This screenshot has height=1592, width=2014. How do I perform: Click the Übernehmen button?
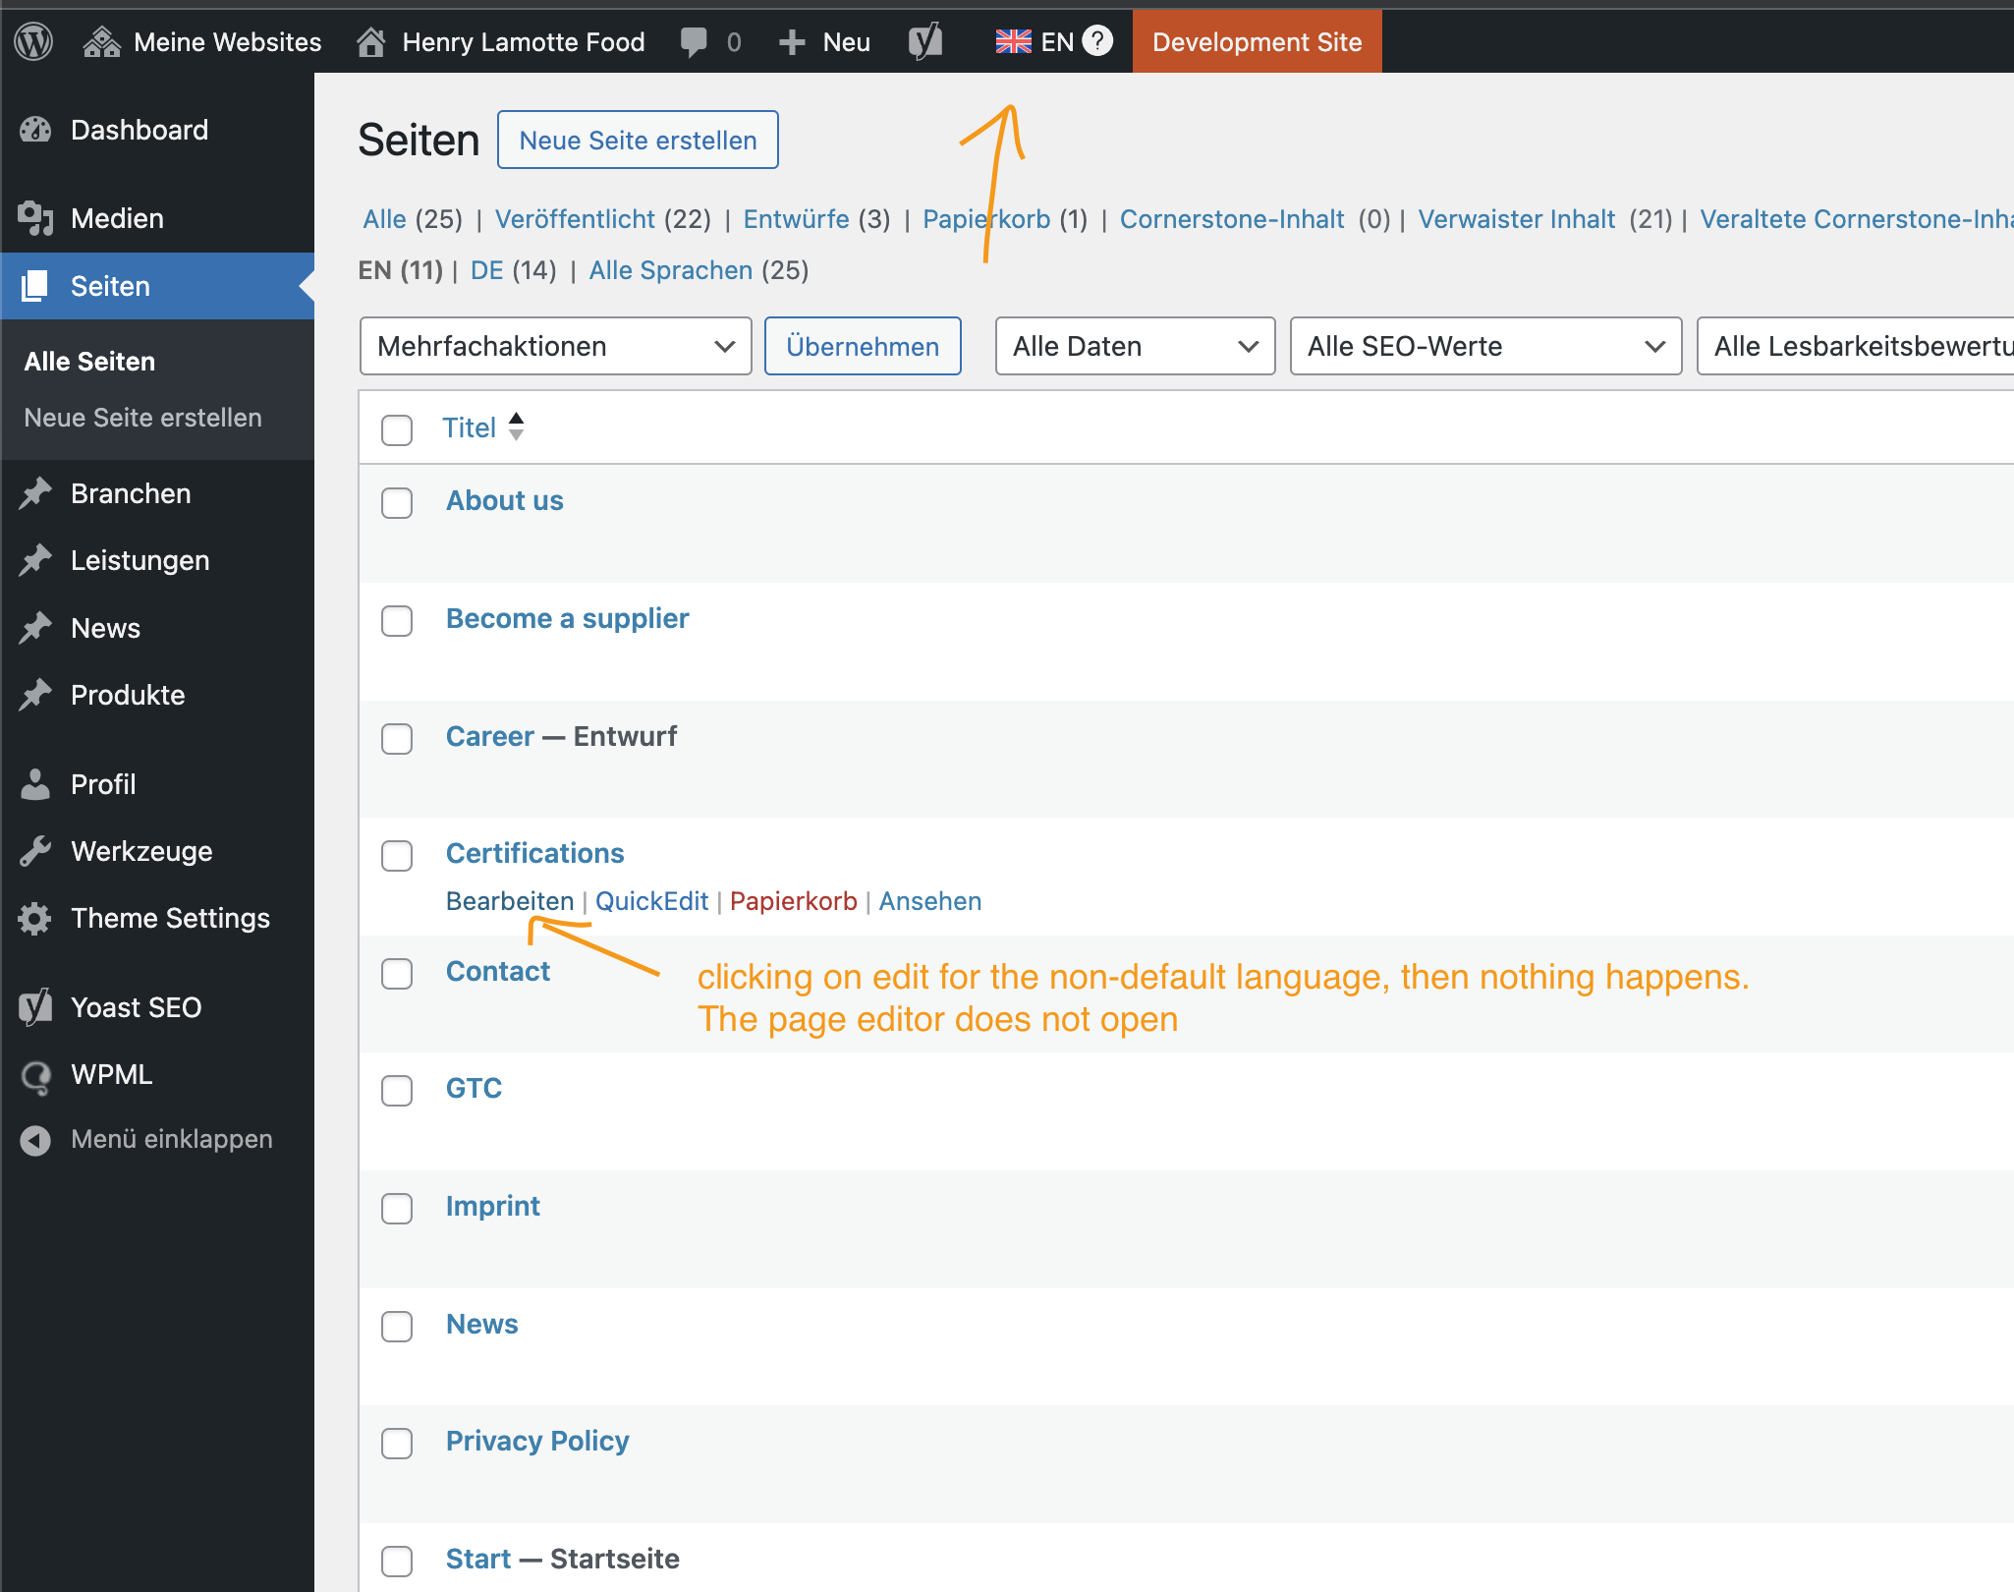[863, 346]
